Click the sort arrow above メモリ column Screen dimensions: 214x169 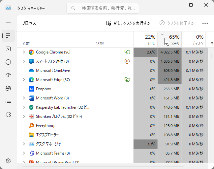point(163,34)
